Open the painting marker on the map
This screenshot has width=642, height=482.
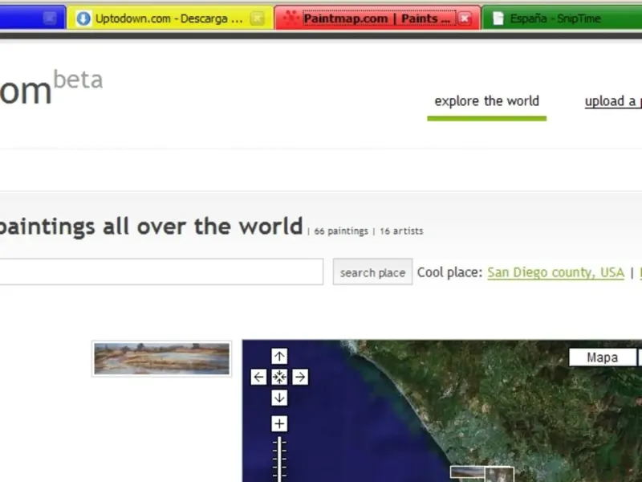point(482,474)
